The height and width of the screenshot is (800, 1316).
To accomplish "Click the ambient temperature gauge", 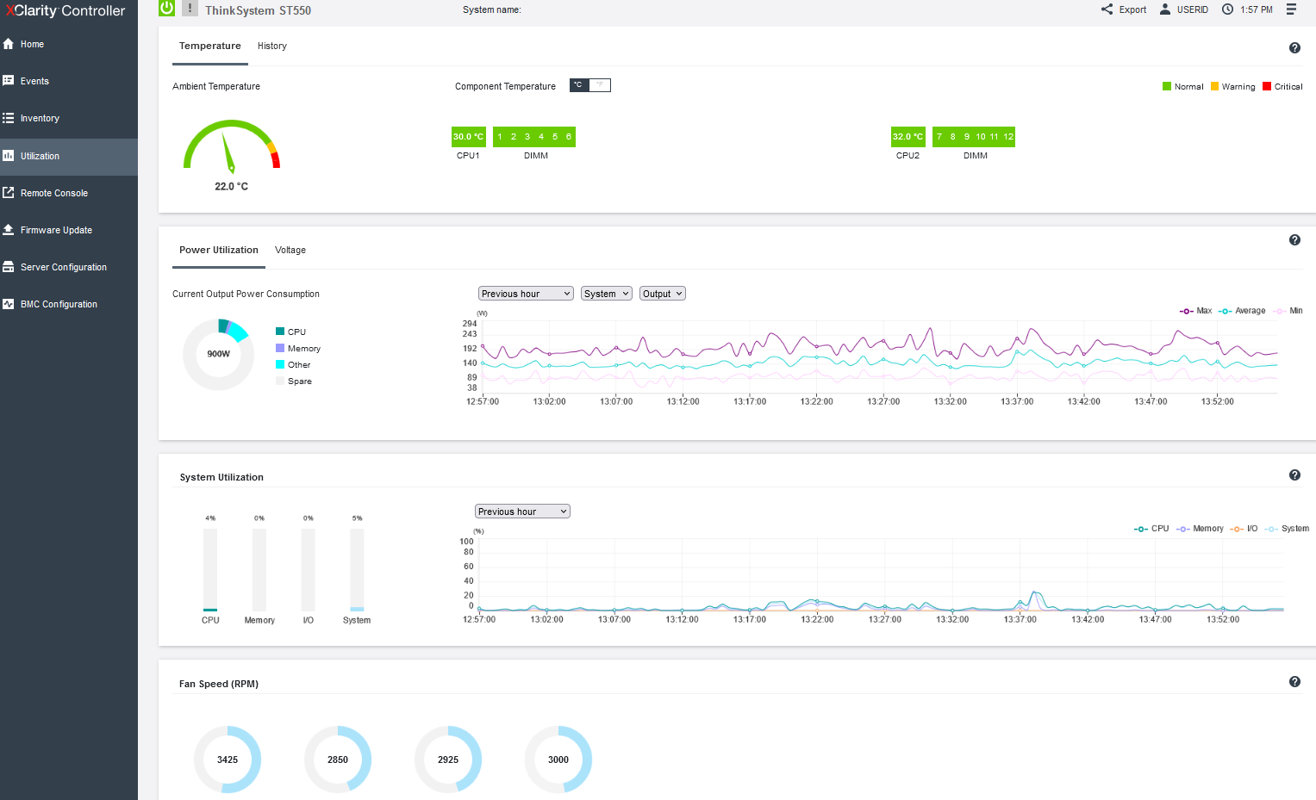I will (232, 146).
